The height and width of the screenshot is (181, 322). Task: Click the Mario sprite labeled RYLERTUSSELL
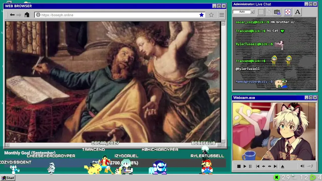coord(207,166)
